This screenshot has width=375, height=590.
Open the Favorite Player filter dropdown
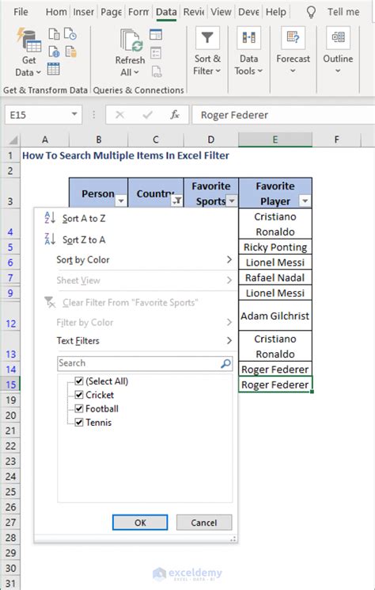pyautogui.click(x=305, y=201)
